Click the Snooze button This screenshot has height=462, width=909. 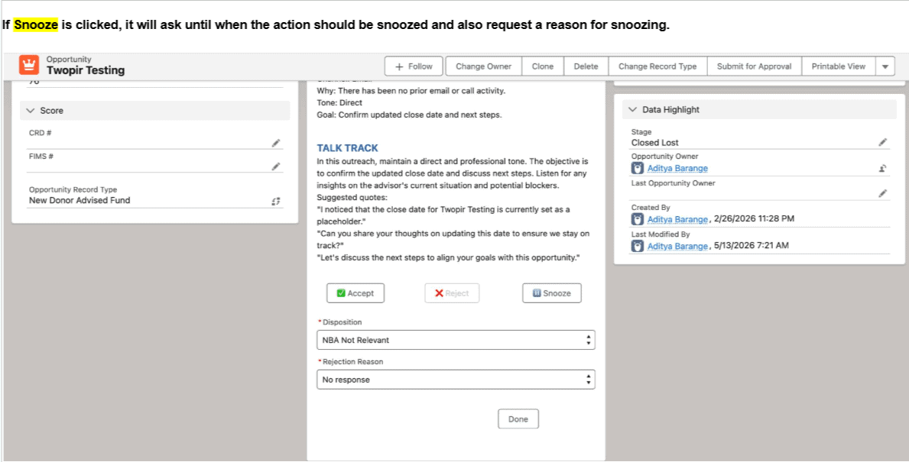552,293
